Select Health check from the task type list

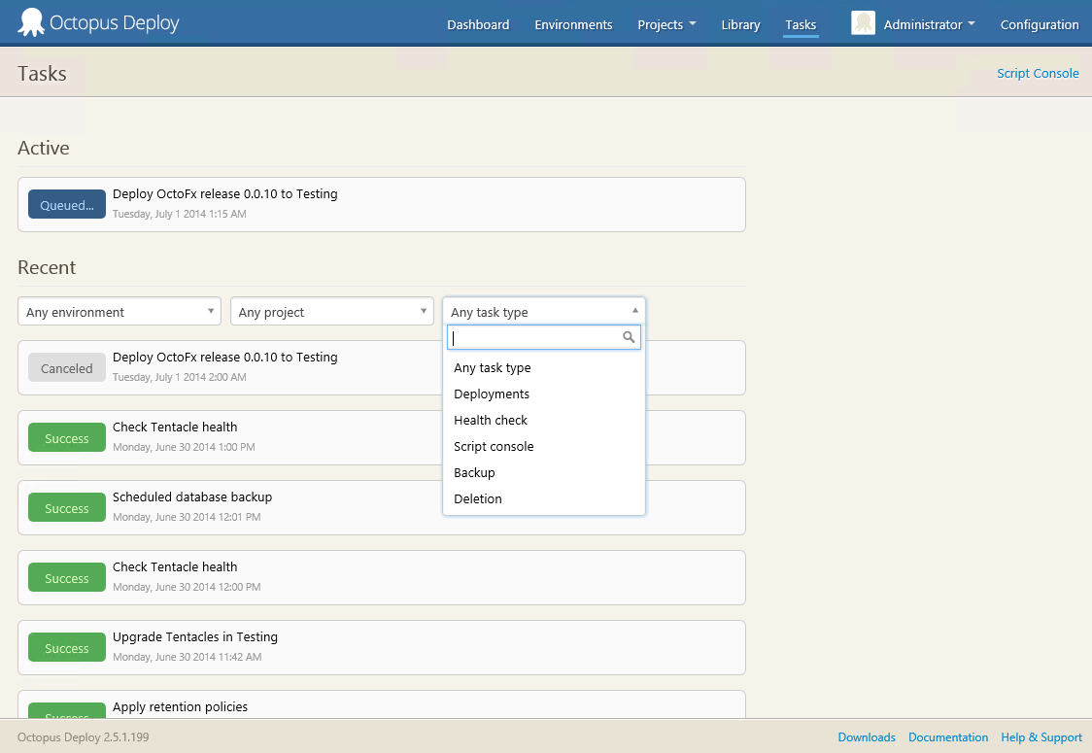point(491,420)
